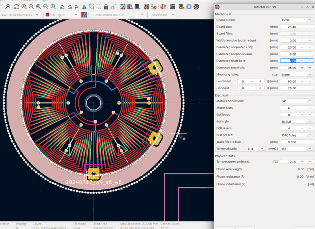Increase Coil loops with plus button
The width and height of the screenshot is (315, 229).
(310, 114)
